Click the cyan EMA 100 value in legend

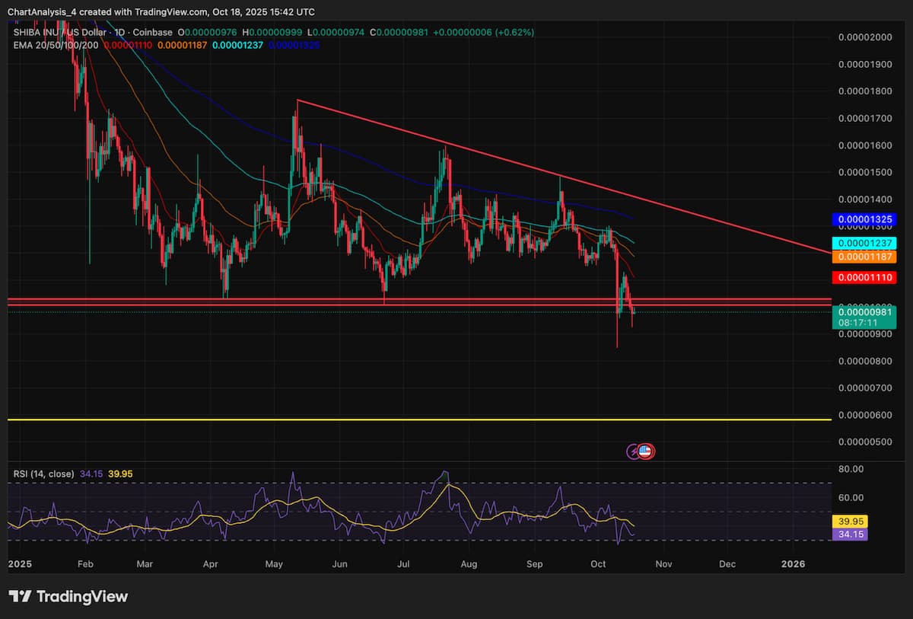[x=237, y=46]
